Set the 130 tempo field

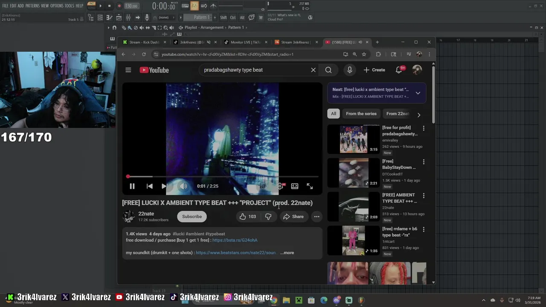coord(131,6)
